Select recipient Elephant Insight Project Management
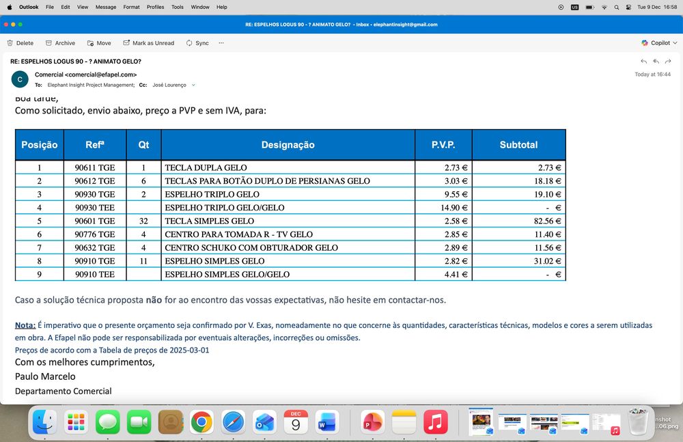This screenshot has height=442, width=683. pos(91,85)
